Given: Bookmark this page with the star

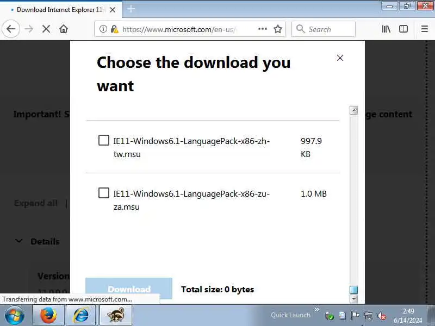Looking at the screenshot, I should (x=278, y=29).
